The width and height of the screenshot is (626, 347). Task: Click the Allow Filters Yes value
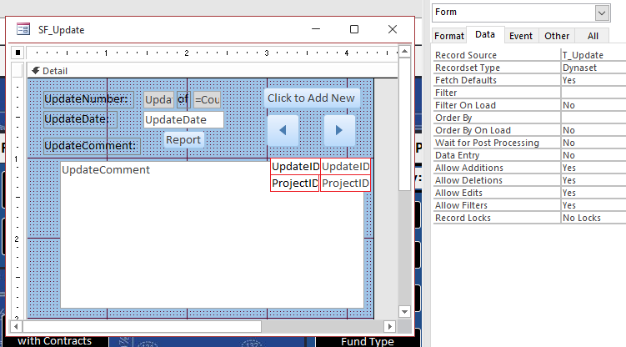tap(593, 205)
